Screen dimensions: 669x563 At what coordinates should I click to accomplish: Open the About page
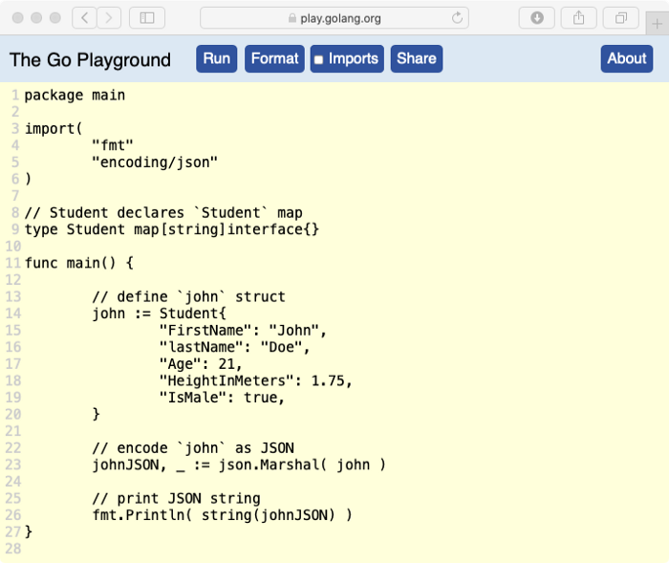click(626, 58)
